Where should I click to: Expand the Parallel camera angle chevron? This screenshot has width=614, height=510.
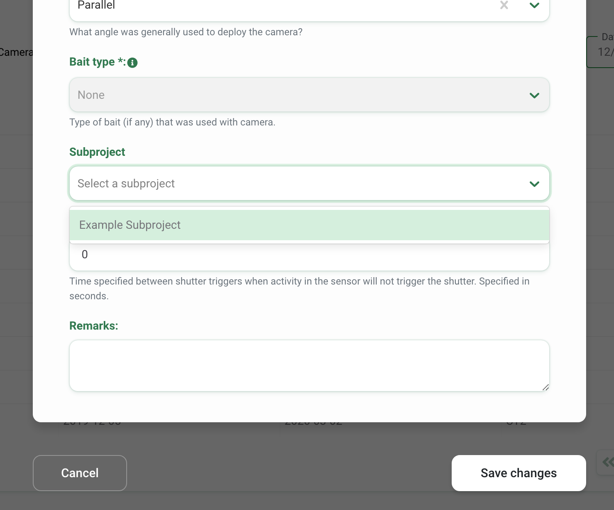534,5
